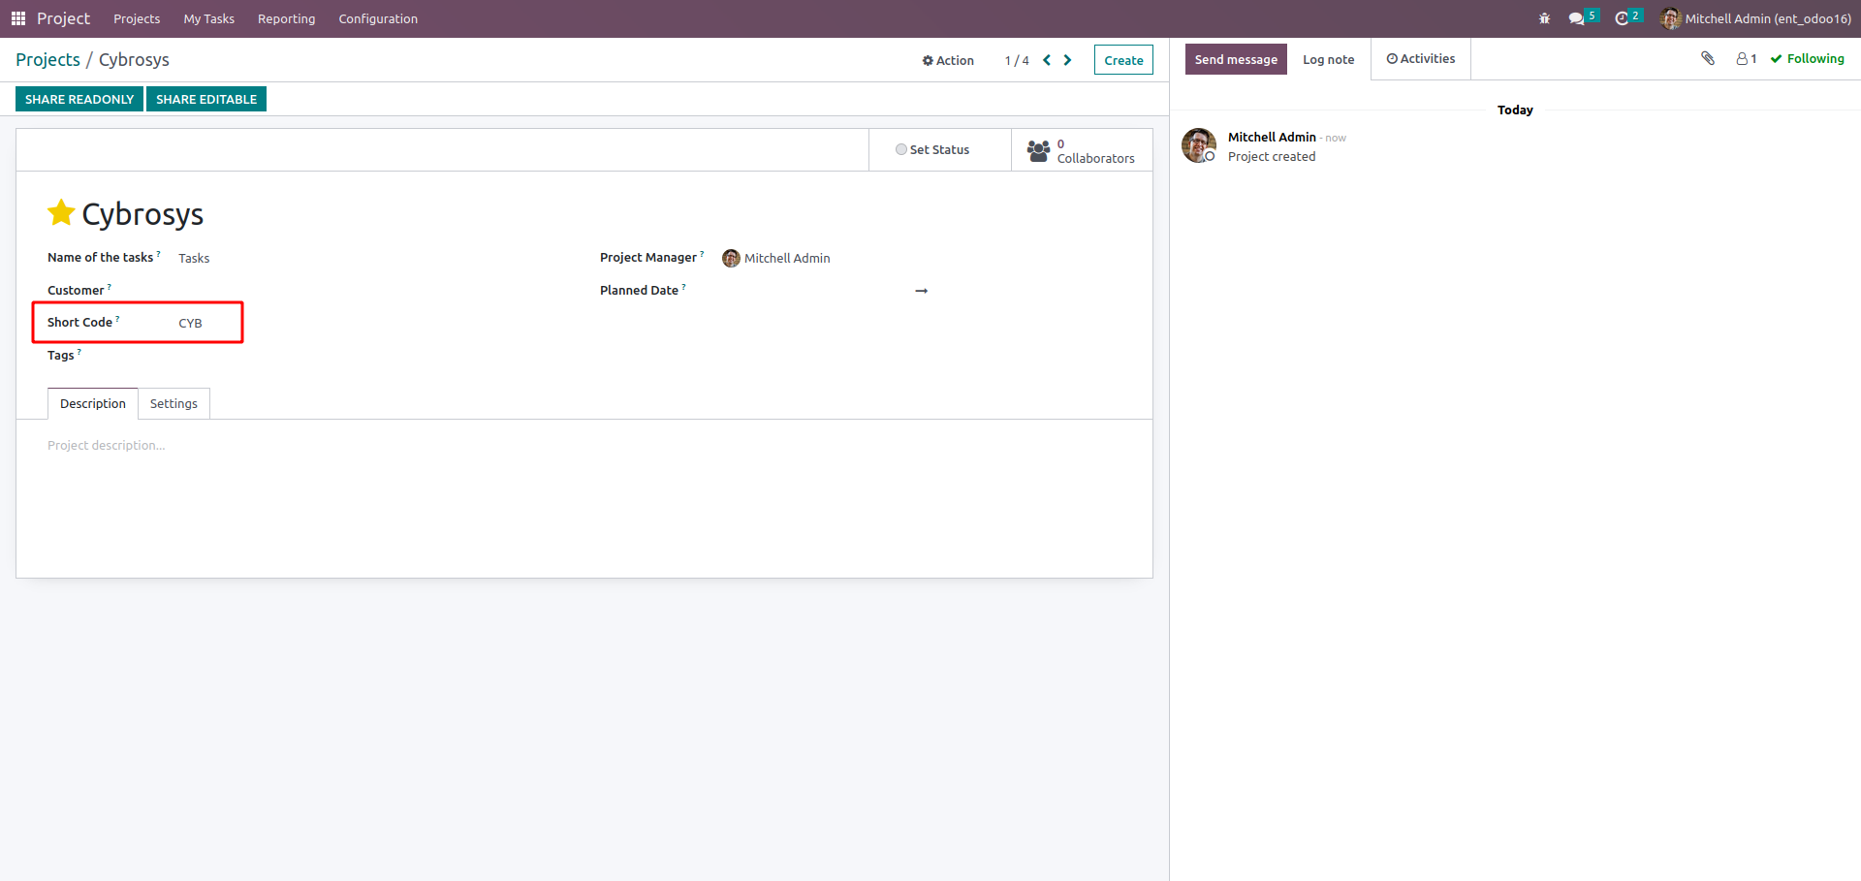The image size is (1861, 881).
Task: Open the Projects menu
Action: (x=137, y=18)
